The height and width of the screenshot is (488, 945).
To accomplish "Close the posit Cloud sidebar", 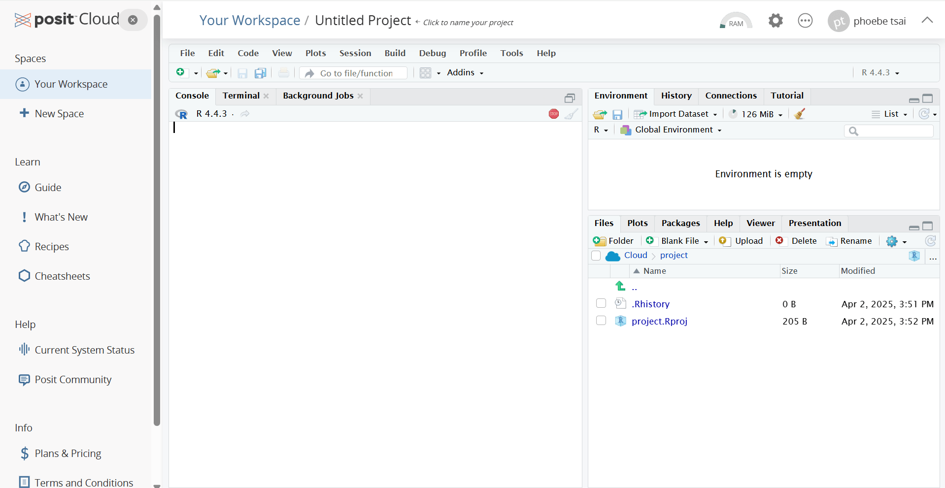I will 133,20.
